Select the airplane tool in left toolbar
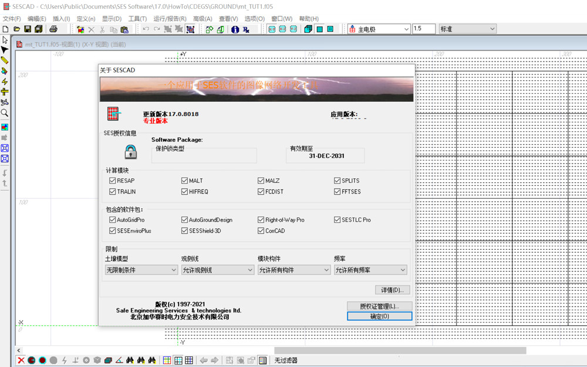Viewport: 587px width, 367px height. click(5, 102)
